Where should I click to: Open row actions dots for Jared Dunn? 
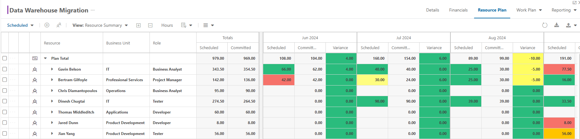click(x=12, y=123)
